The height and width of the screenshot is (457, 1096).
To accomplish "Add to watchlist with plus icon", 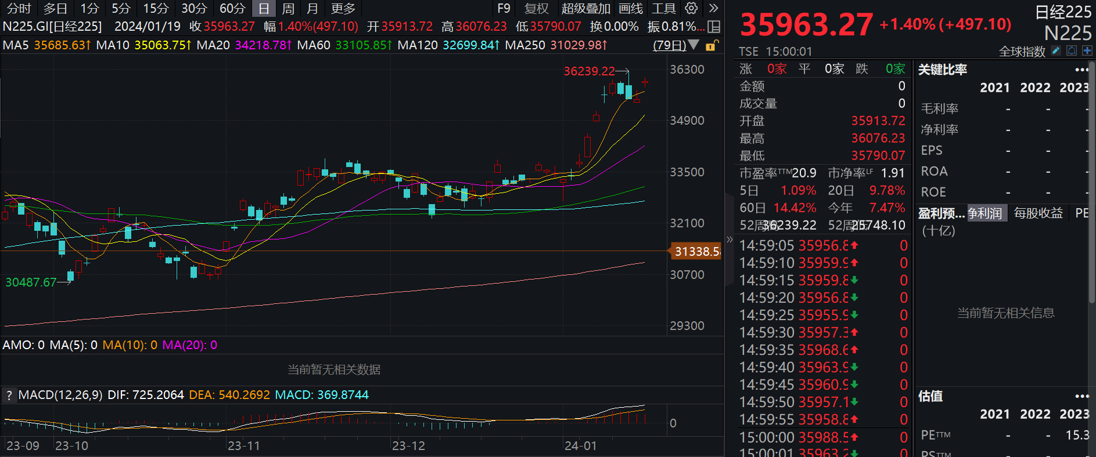I will pos(1087,51).
